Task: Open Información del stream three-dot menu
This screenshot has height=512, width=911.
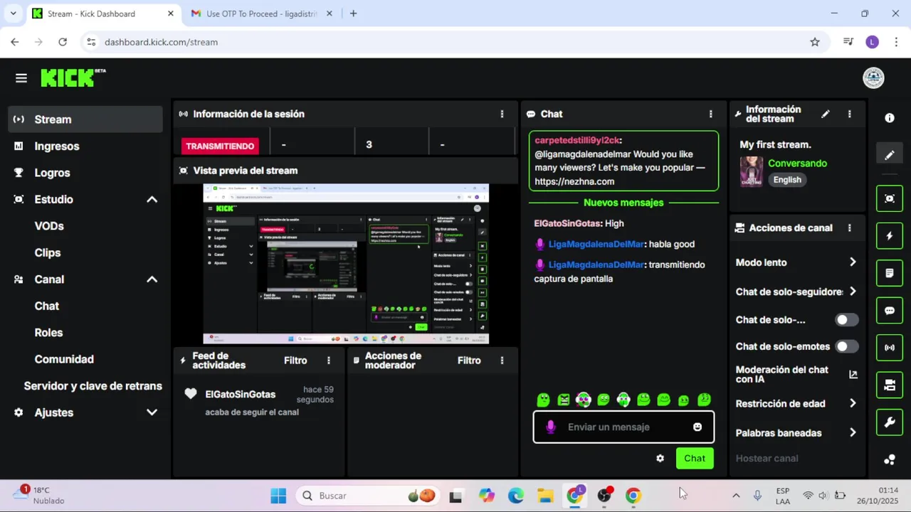Action: (849, 114)
